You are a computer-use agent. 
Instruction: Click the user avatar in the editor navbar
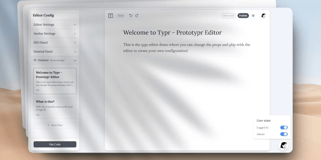[263, 16]
